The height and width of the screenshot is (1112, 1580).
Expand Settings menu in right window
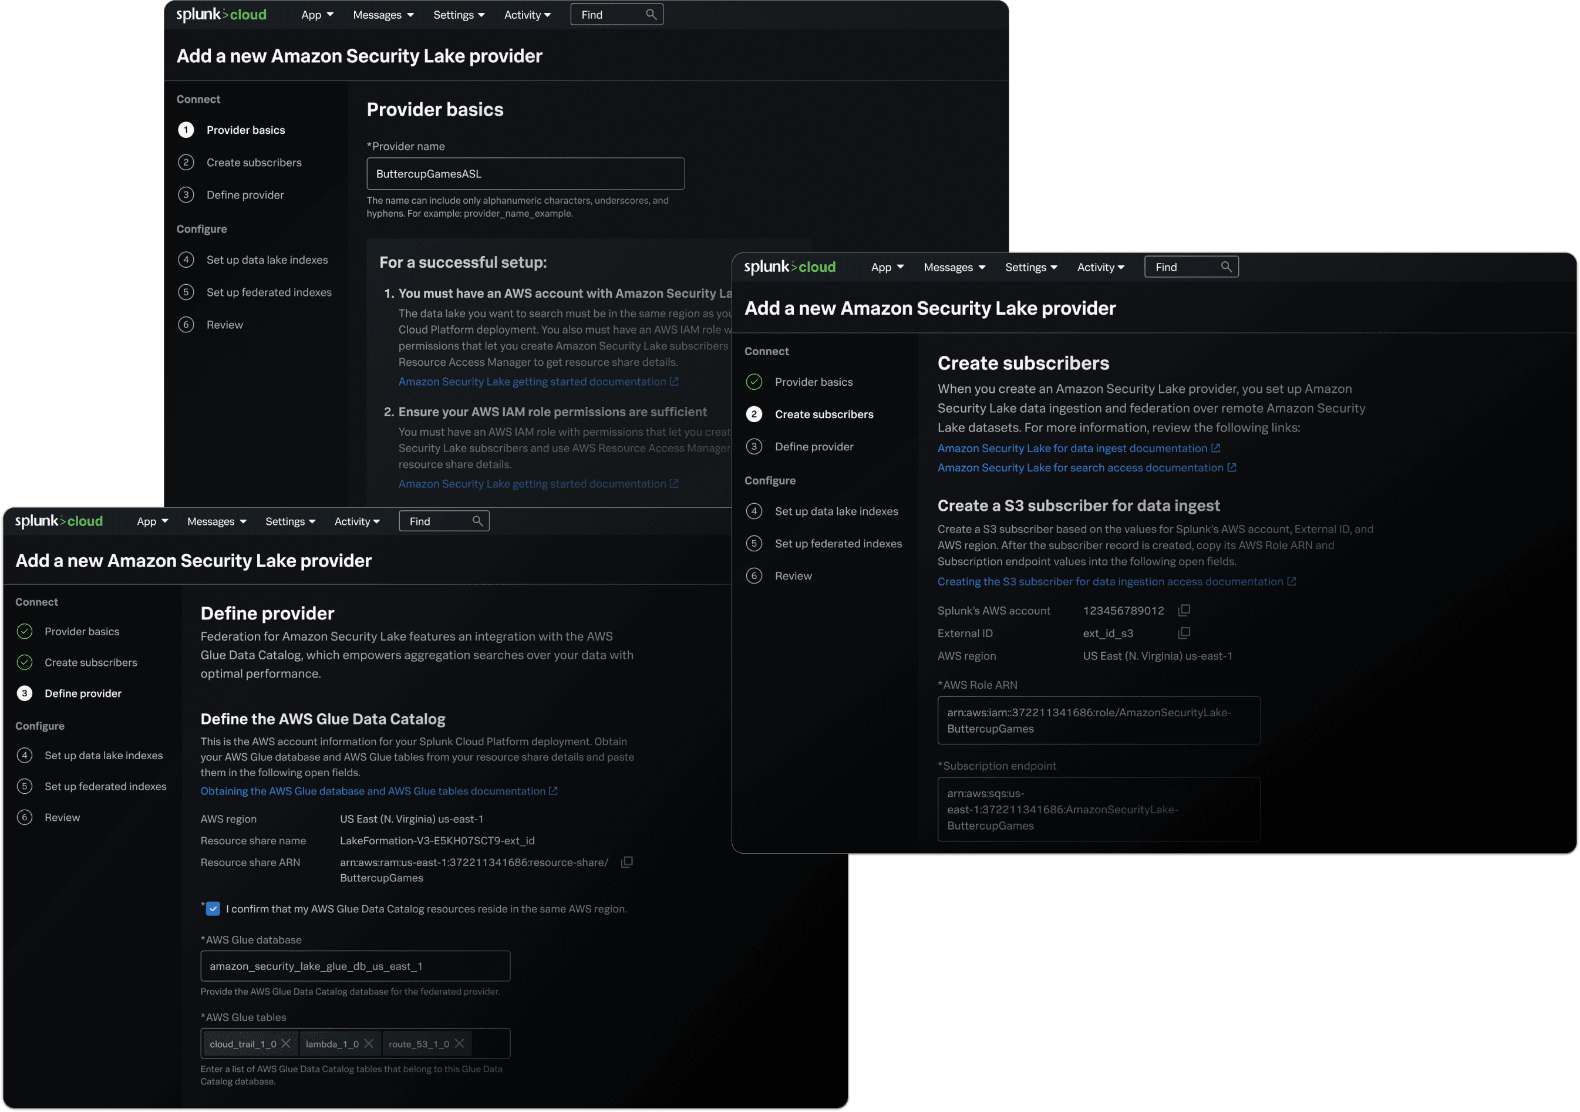[x=1031, y=268]
